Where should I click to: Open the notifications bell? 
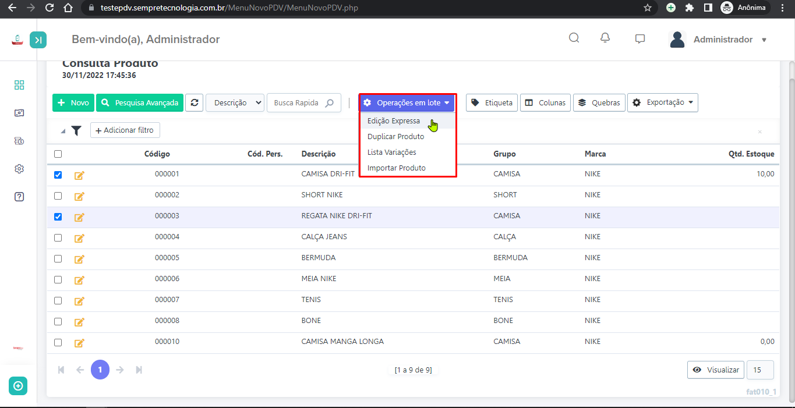pos(605,38)
